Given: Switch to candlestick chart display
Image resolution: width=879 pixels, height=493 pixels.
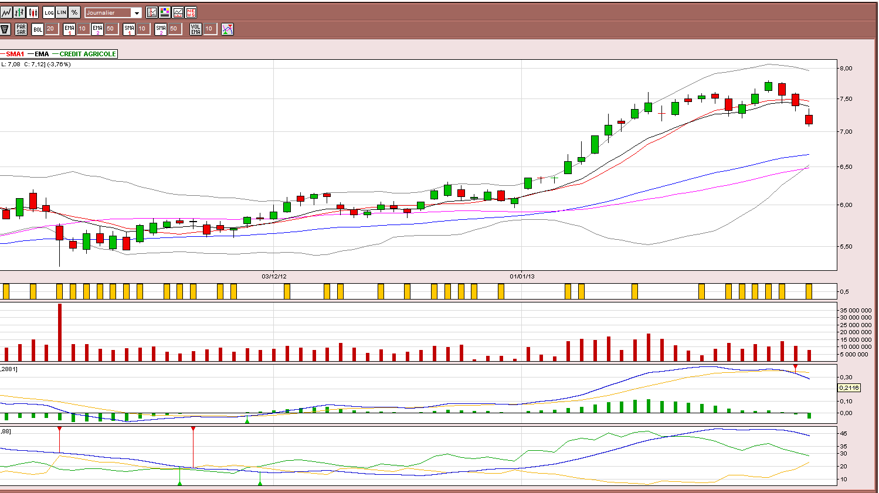Looking at the screenshot, I should click(x=33, y=12).
